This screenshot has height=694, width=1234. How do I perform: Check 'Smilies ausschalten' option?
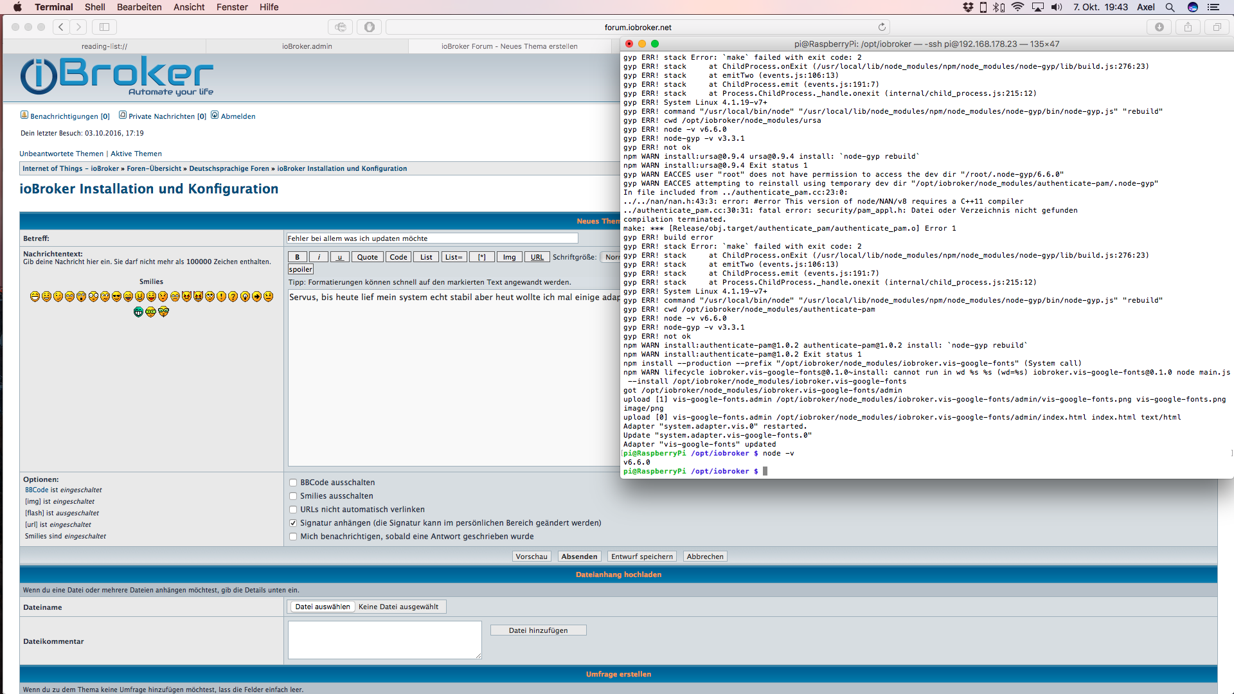[x=293, y=496]
